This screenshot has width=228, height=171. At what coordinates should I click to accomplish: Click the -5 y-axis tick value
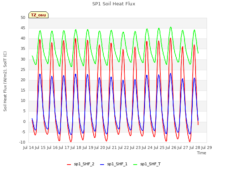[24, 132]
